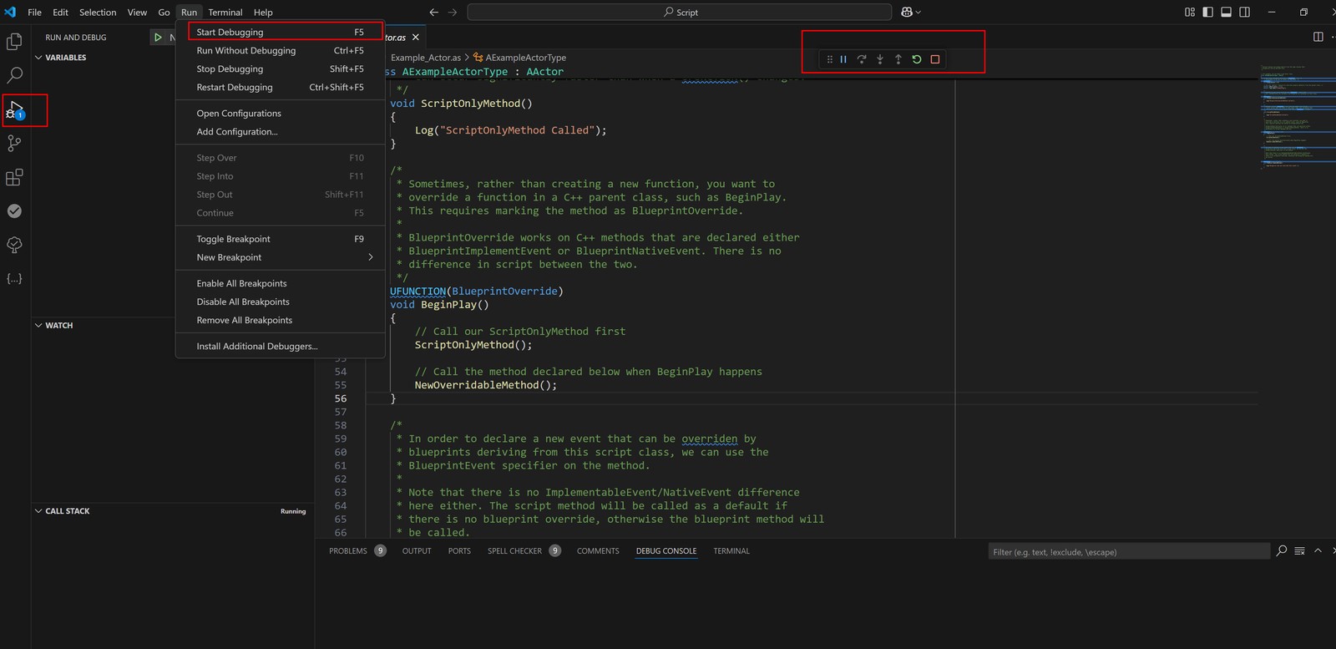Open the Explorer view in activity bar

click(x=14, y=42)
